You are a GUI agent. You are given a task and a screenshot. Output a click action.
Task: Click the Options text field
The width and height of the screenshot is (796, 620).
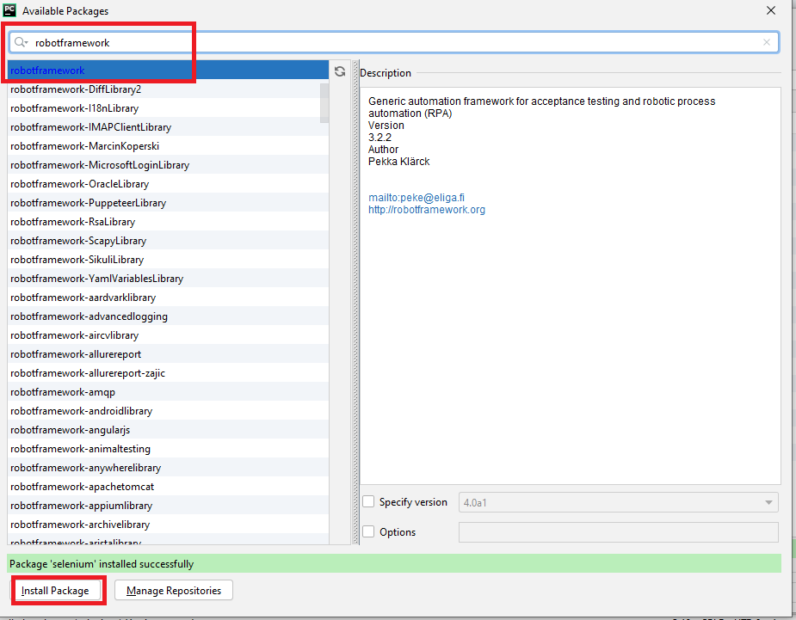point(619,532)
